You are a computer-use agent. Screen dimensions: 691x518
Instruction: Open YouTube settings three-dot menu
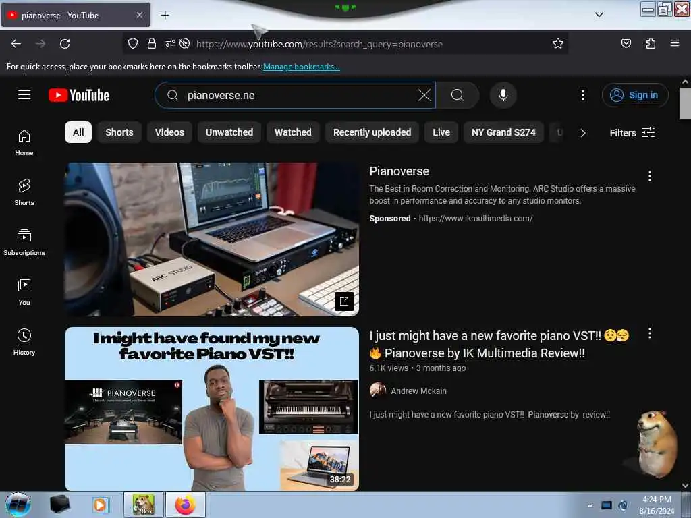[582, 95]
